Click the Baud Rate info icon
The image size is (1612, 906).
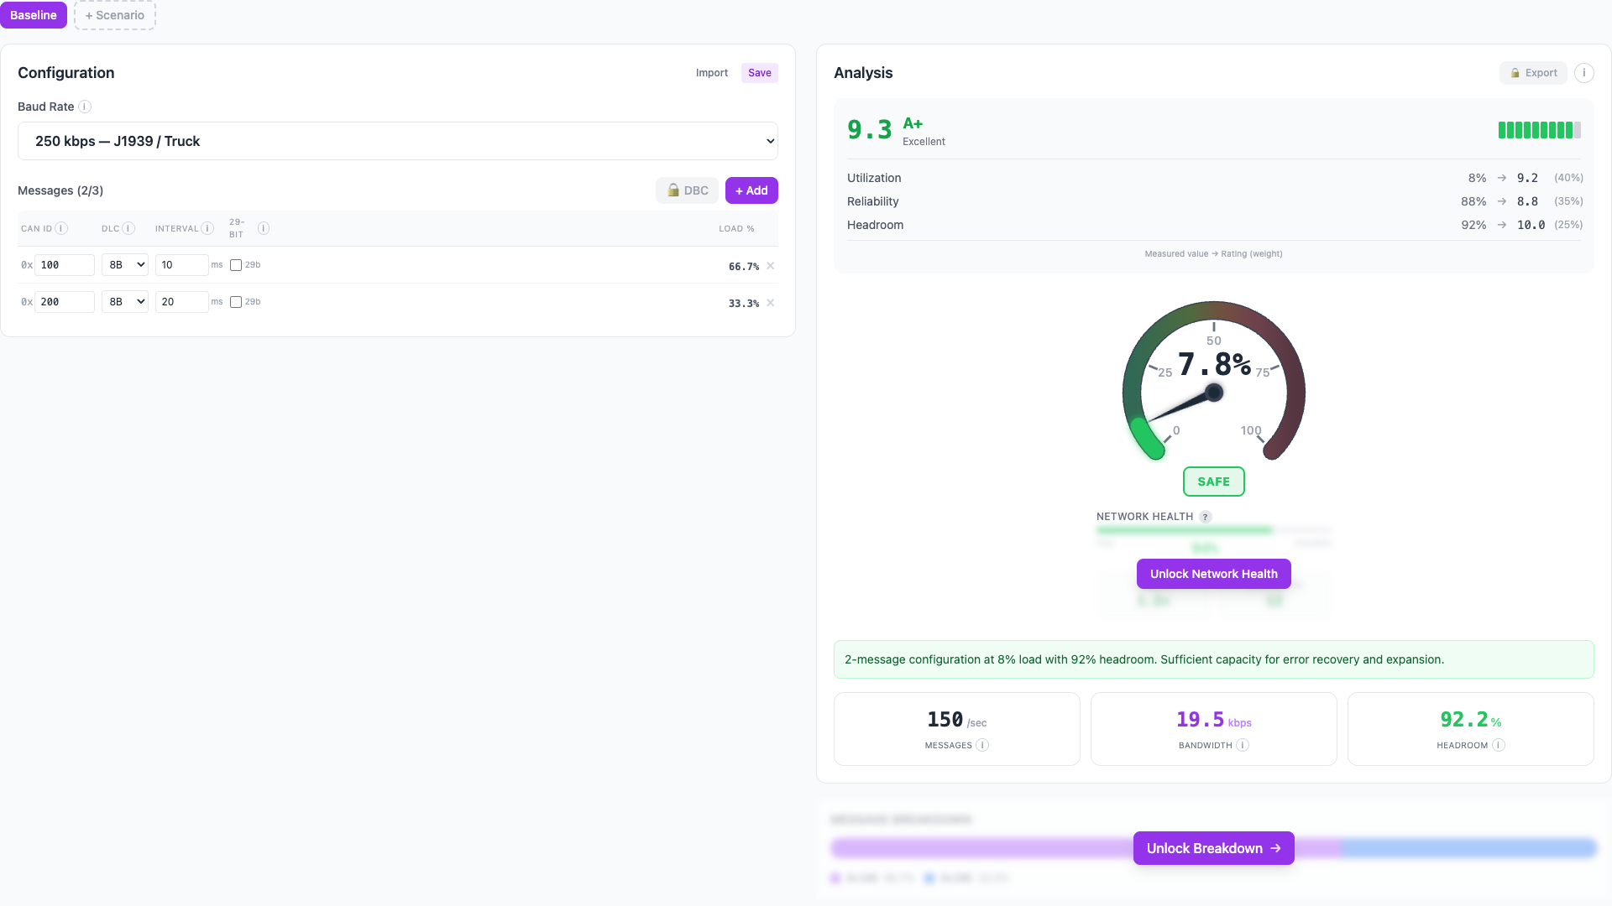(x=85, y=107)
